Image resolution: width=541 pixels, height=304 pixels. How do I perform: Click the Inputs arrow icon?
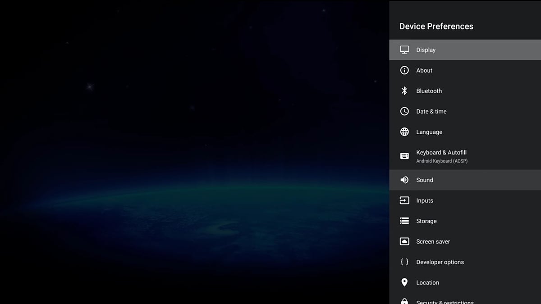coord(404,200)
